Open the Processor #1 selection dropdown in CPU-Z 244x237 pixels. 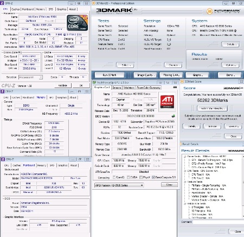30,77
